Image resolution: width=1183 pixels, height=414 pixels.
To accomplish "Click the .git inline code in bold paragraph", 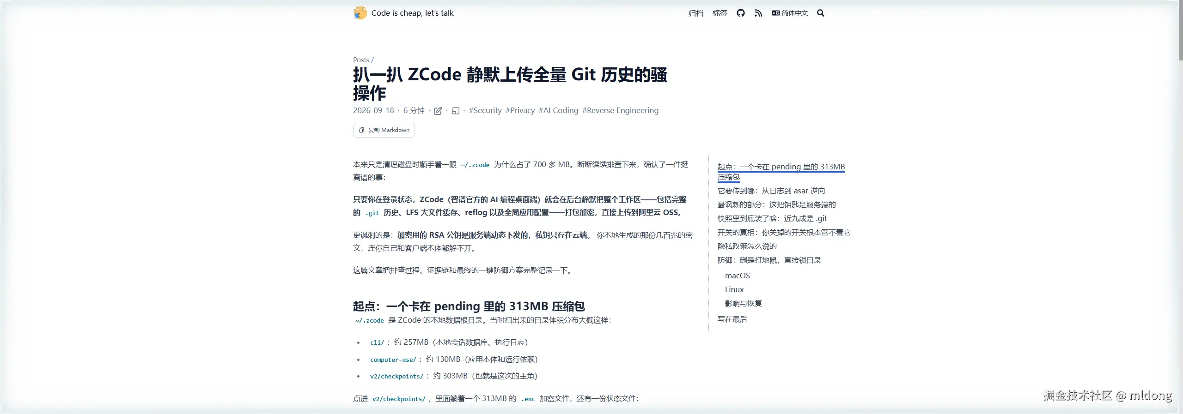I will pyautogui.click(x=372, y=213).
